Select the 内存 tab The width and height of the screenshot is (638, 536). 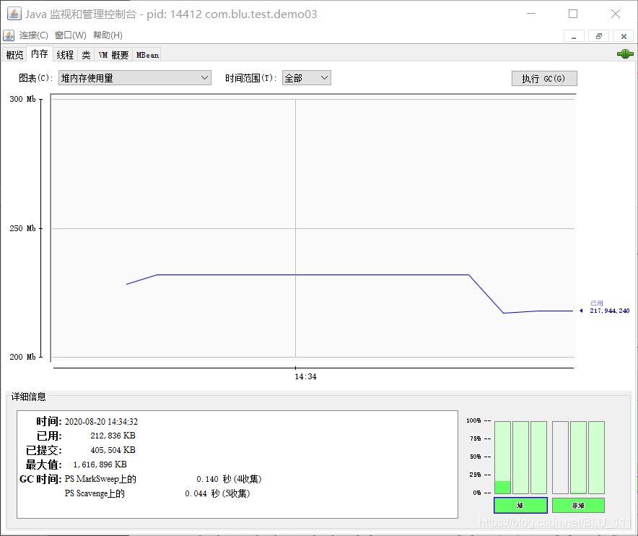tap(40, 53)
